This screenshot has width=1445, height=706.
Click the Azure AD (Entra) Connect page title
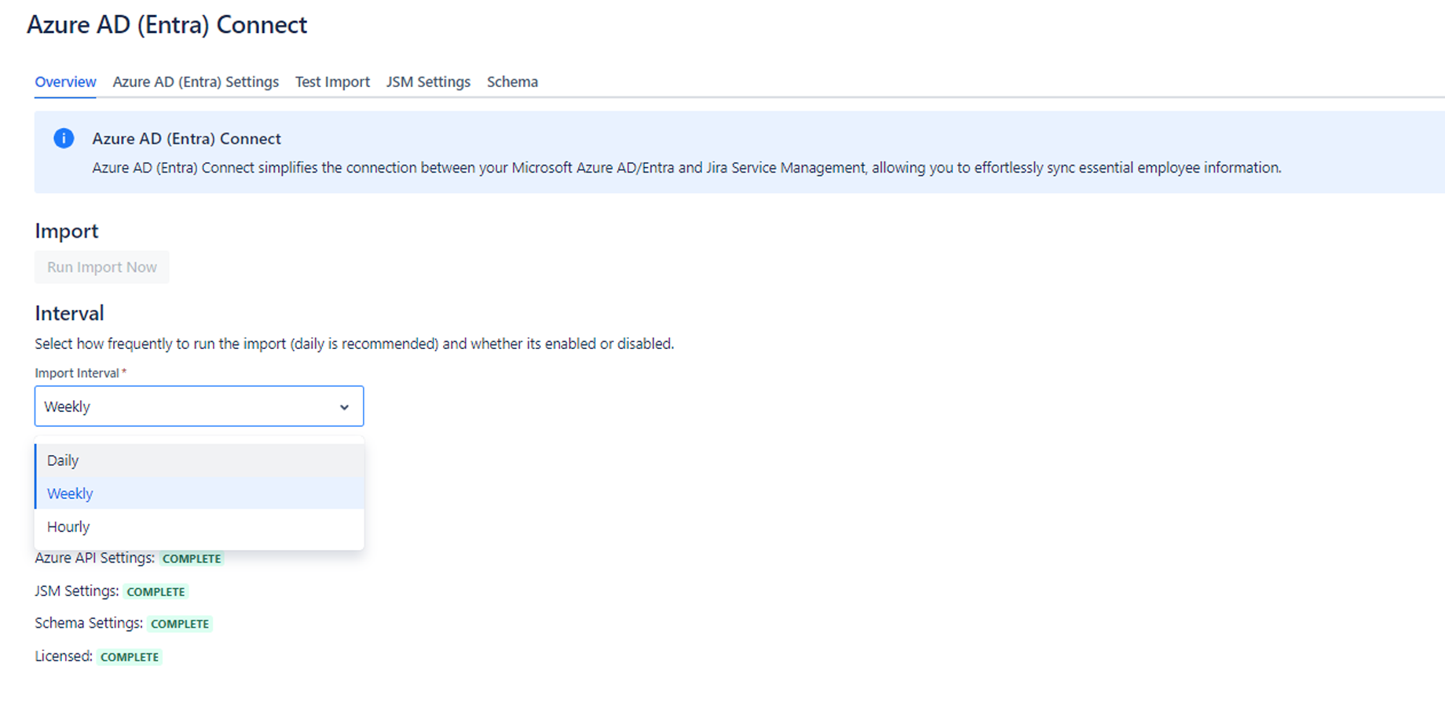(167, 25)
